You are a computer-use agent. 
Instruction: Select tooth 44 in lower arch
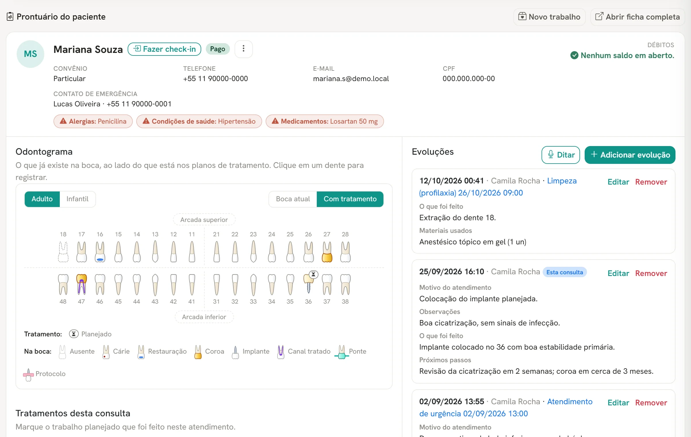pos(137,284)
